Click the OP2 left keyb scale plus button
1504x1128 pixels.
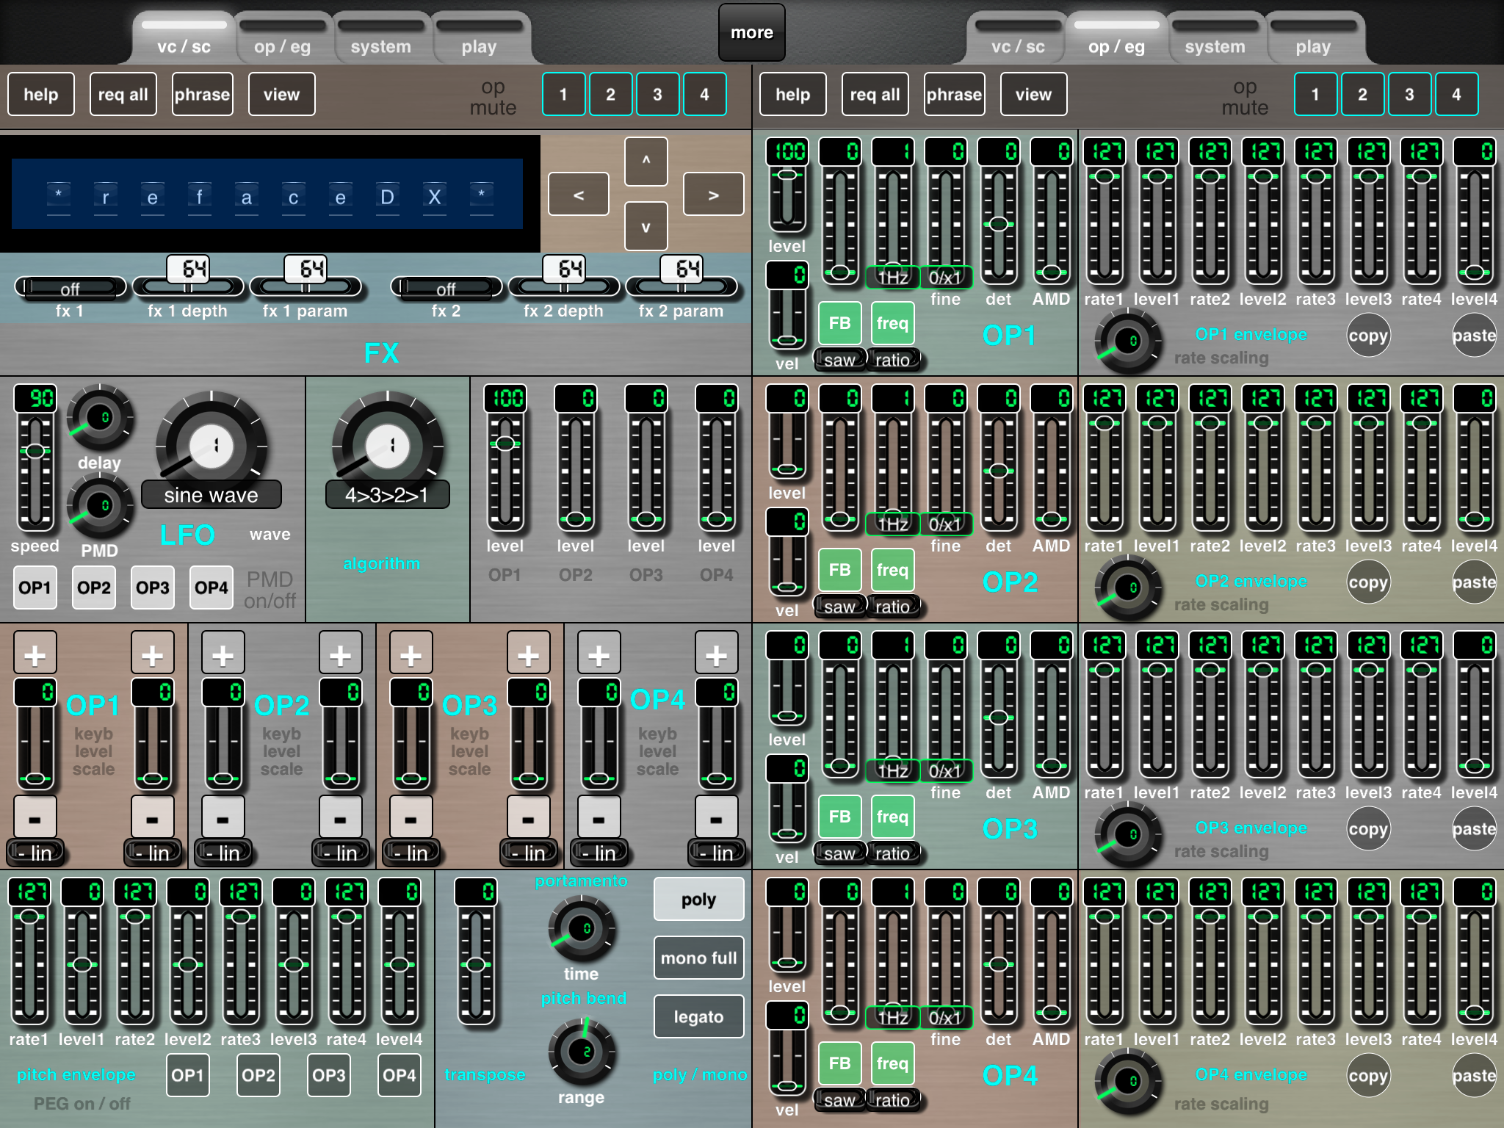(223, 653)
